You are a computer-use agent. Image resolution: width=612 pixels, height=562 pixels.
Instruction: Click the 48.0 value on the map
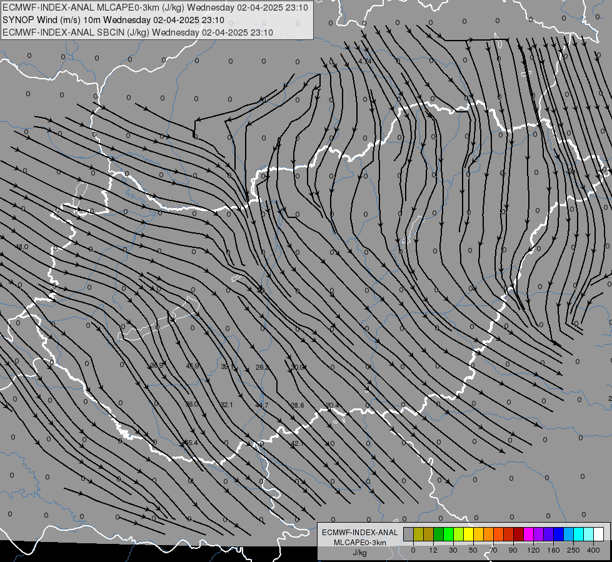[22, 247]
